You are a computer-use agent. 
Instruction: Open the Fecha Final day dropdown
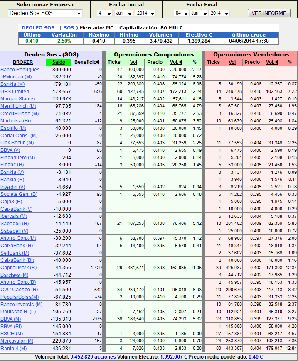pos(180,13)
